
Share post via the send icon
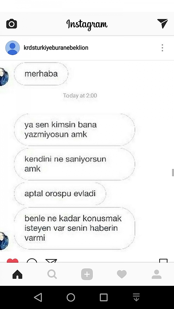[x=51, y=261]
